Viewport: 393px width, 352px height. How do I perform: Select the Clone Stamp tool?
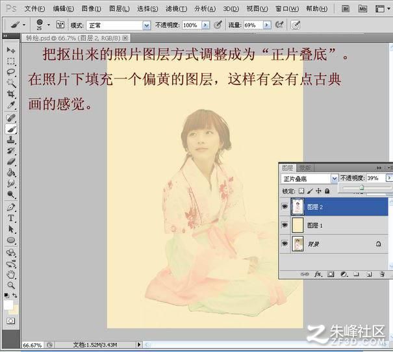(x=11, y=140)
